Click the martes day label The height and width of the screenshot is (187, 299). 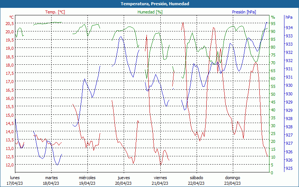click(51, 178)
